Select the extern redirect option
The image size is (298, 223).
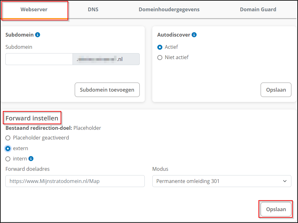coord(8,148)
